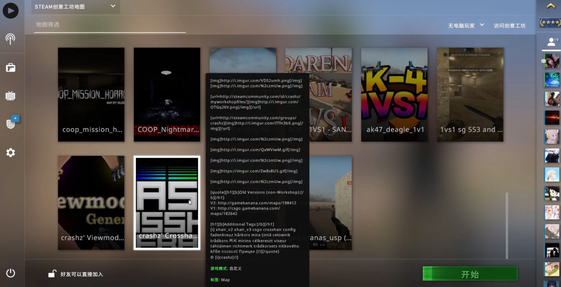Image resolution: width=561 pixels, height=287 pixels.
Task: Click the map list vertical scrollbar
Action: [x=507, y=226]
